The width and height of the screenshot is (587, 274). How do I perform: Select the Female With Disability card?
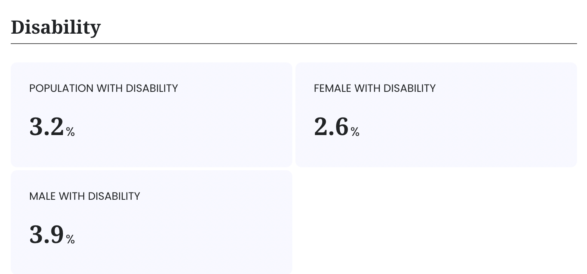[436, 115]
